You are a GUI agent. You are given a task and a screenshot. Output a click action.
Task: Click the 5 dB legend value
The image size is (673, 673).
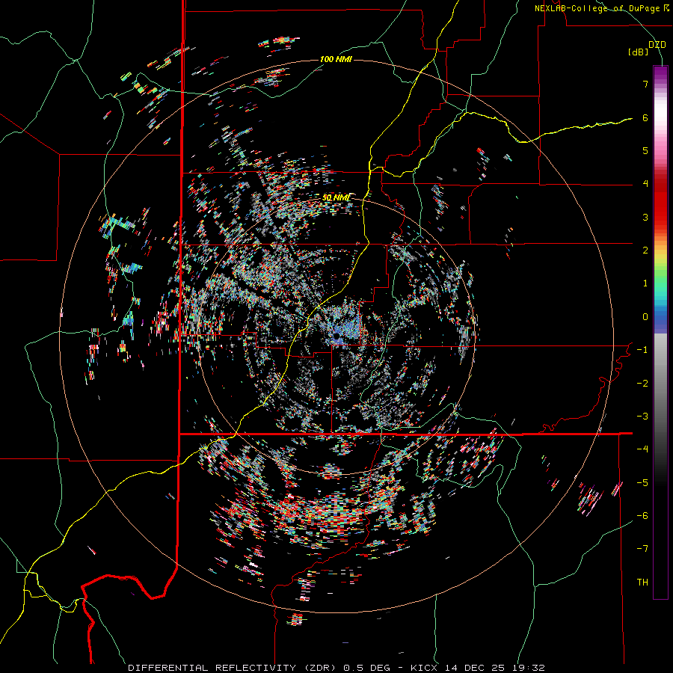[645, 150]
